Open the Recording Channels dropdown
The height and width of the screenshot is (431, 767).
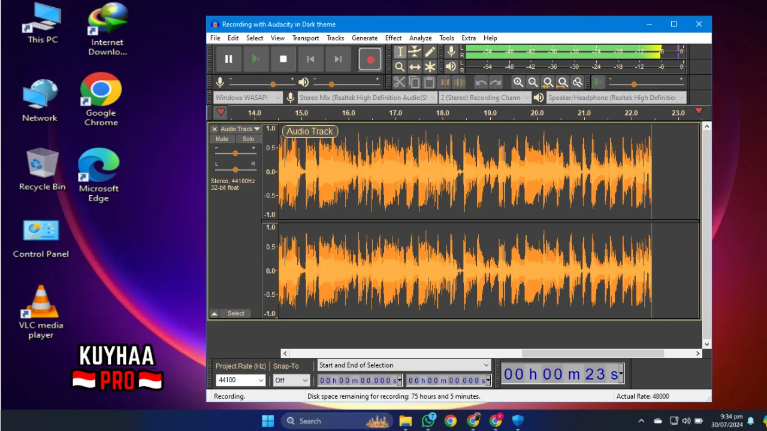(x=485, y=98)
